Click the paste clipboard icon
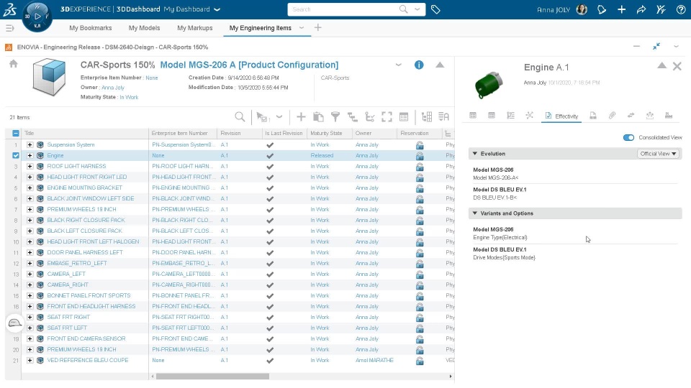Image resolution: width=691 pixels, height=388 pixels. [x=318, y=117]
